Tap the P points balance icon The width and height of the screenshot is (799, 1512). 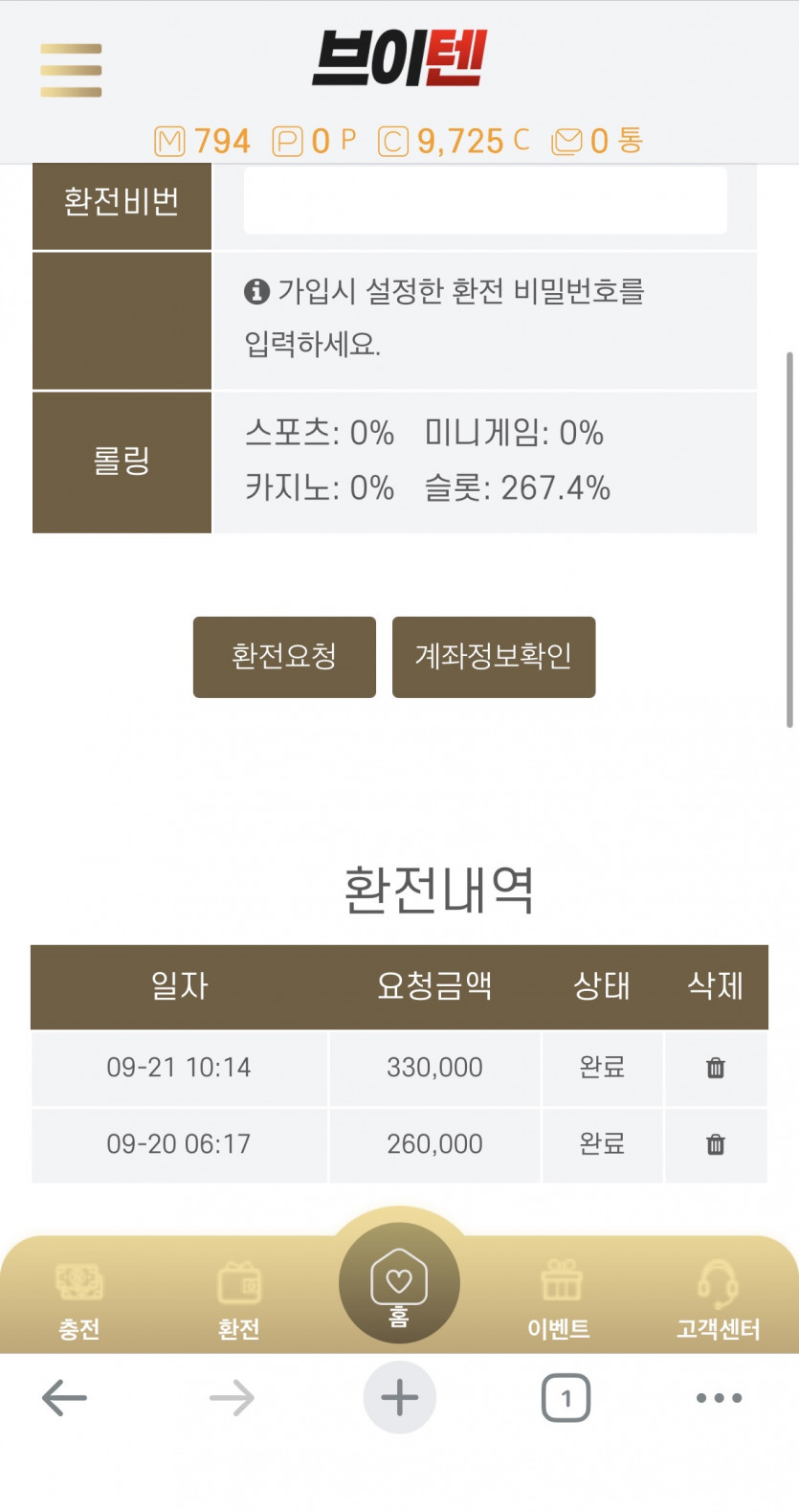(288, 142)
